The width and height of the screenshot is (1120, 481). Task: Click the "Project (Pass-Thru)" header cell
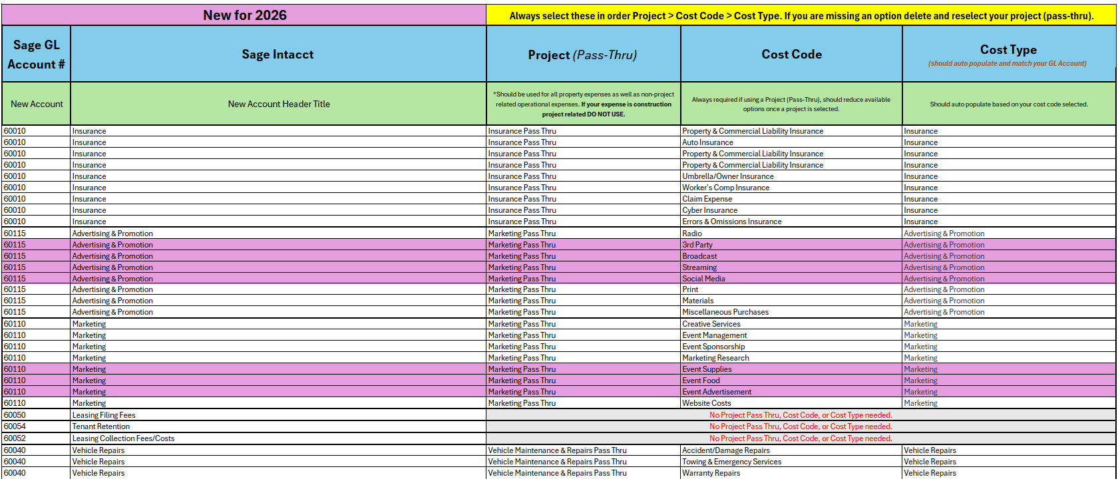coord(583,54)
